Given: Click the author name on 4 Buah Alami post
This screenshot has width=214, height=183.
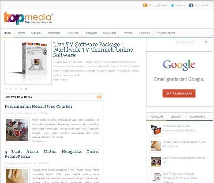Looking at the screenshot, I should [23, 163].
